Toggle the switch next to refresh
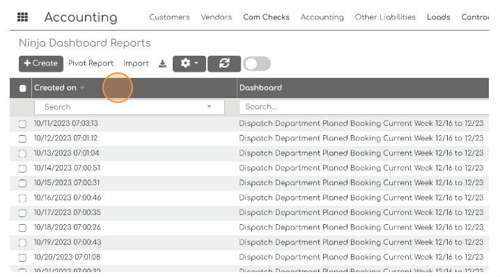Screen dimensions: 500x277 (257, 64)
